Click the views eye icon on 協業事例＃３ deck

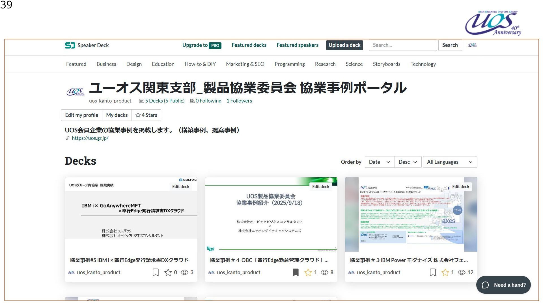(462, 272)
